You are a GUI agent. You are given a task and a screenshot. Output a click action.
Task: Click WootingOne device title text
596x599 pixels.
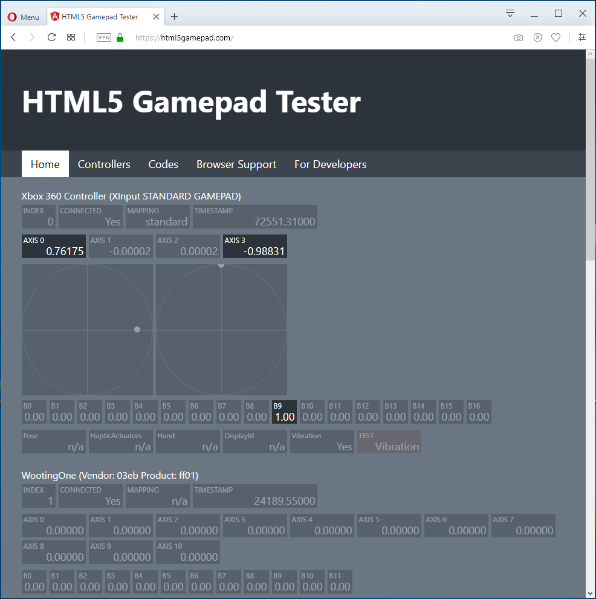[x=109, y=475]
